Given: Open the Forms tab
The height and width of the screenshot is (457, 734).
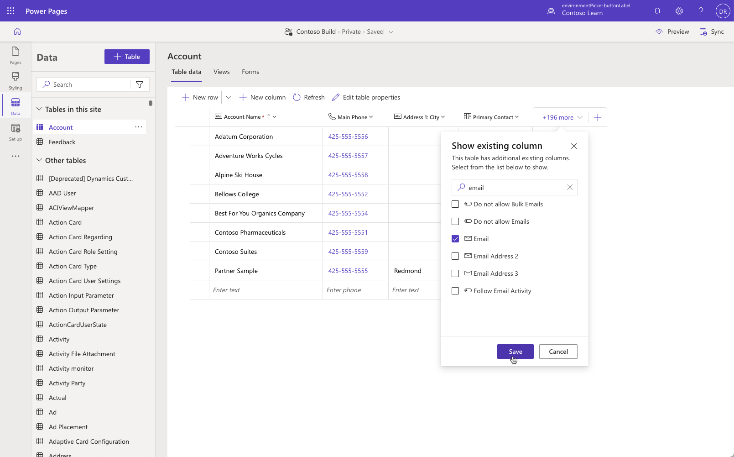Looking at the screenshot, I should 250,72.
